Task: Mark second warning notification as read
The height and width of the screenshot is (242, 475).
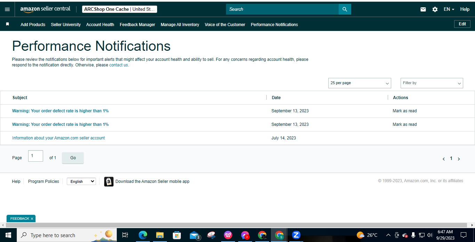Action: pos(405,124)
